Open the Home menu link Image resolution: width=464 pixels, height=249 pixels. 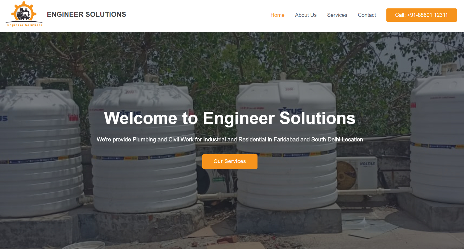click(277, 15)
